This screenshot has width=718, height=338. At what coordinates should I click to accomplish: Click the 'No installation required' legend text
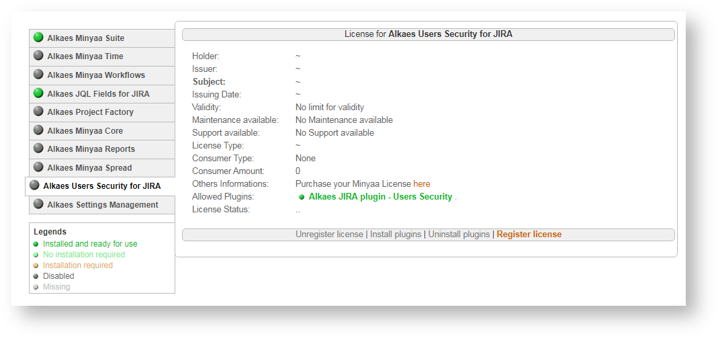[x=84, y=255]
